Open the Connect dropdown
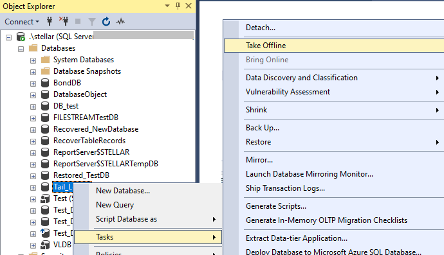This screenshot has height=255, width=444. tap(22, 22)
